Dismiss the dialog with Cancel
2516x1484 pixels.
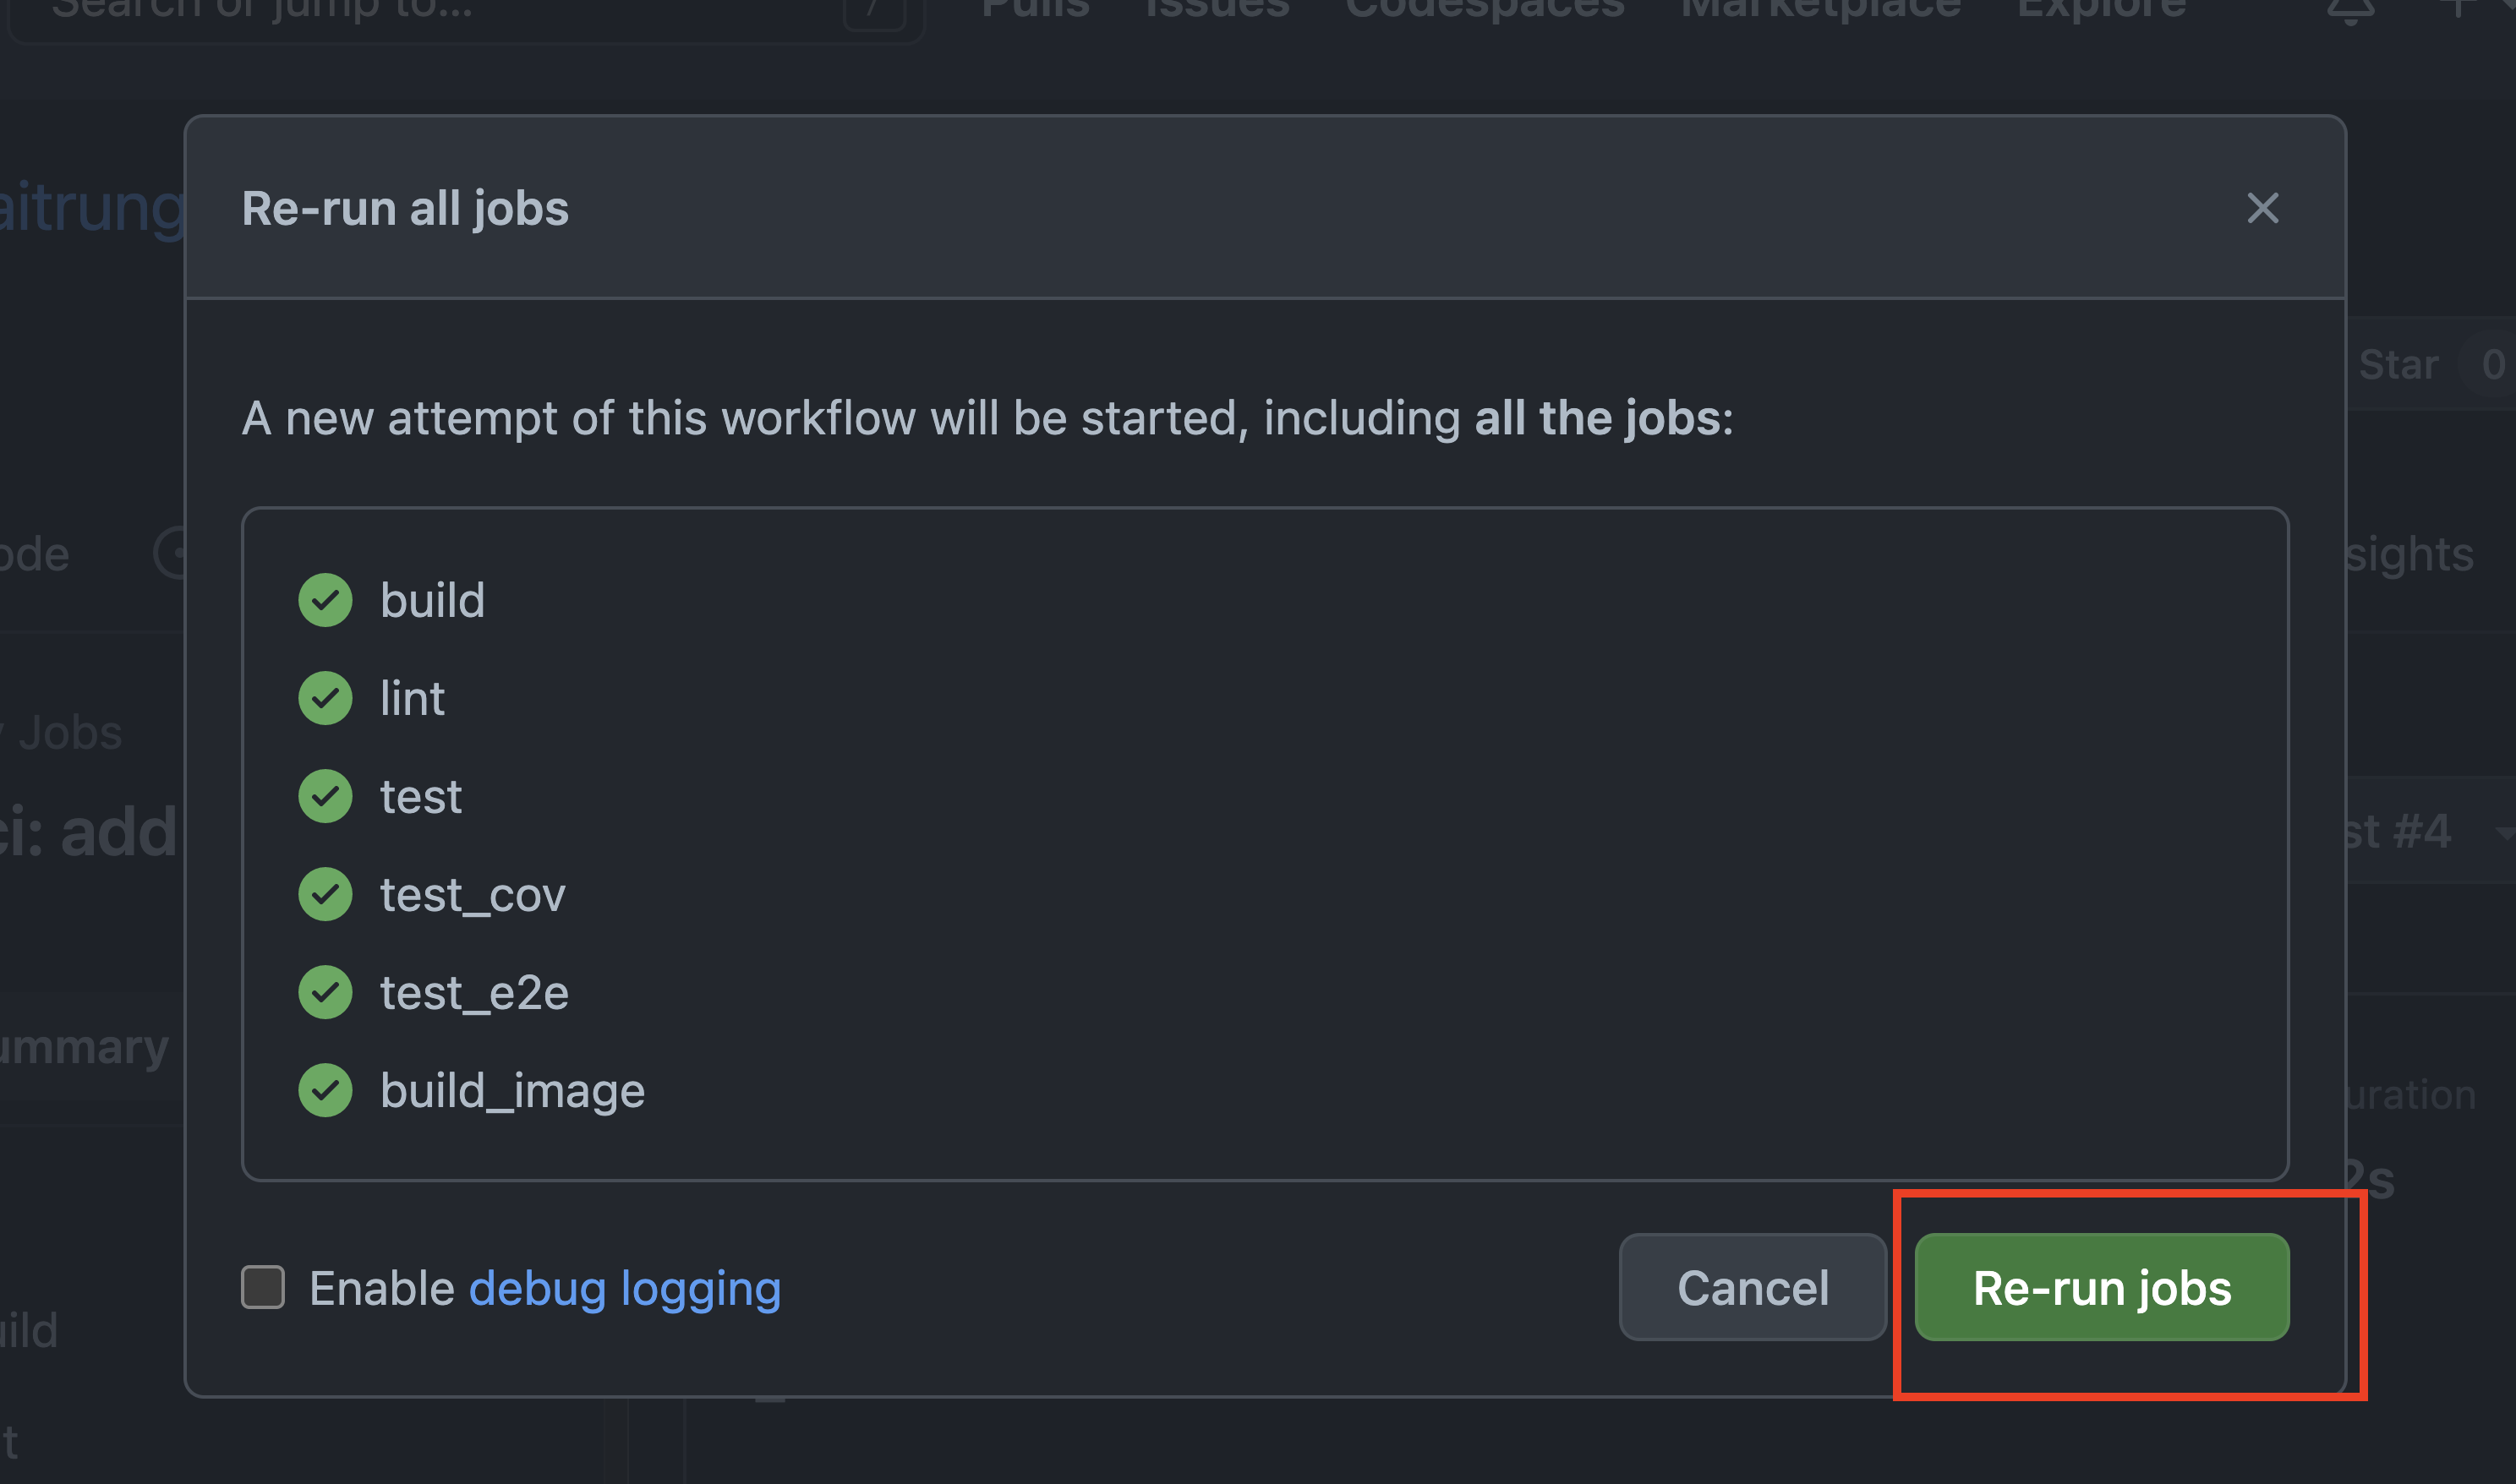(1753, 1288)
